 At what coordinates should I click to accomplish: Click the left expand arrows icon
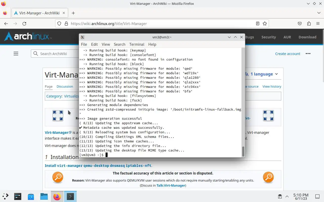click(58, 116)
